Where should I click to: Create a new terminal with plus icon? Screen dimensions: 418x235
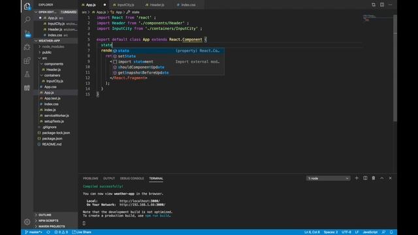point(357,178)
